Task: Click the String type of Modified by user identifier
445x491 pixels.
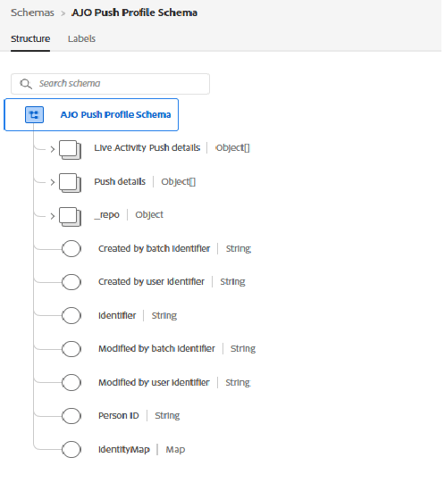Action: [x=238, y=383]
